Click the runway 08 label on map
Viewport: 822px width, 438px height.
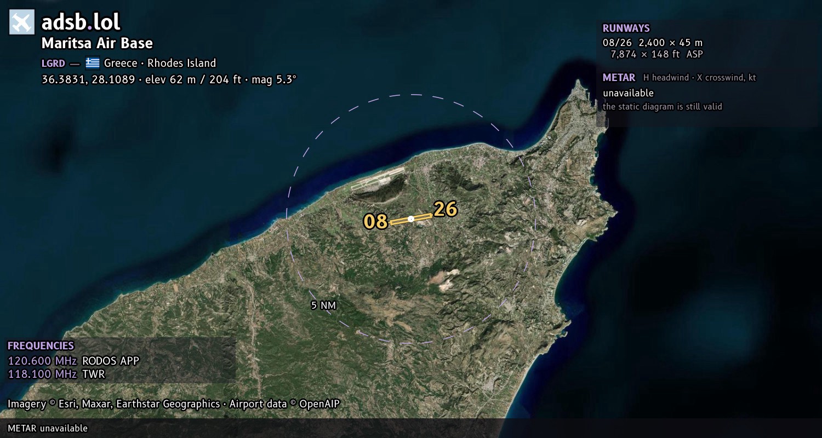[376, 222]
